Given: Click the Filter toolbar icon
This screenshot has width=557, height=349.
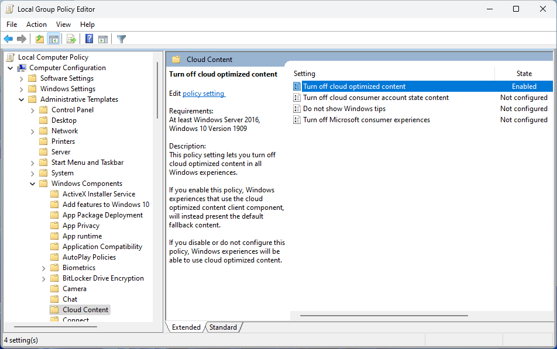Looking at the screenshot, I should coord(121,39).
